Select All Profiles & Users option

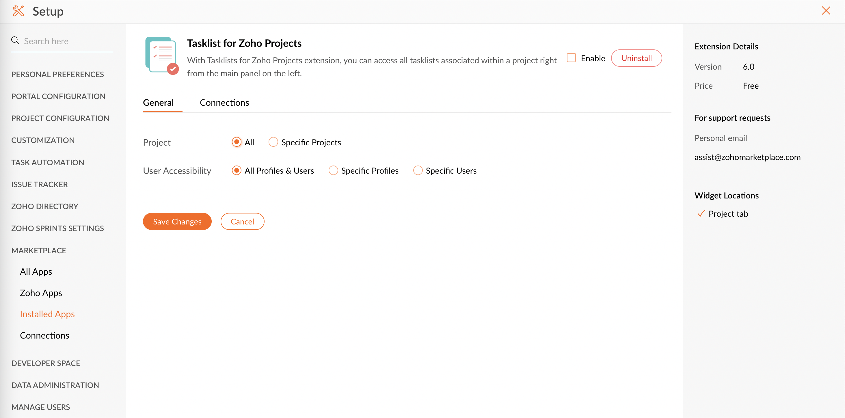coord(236,170)
